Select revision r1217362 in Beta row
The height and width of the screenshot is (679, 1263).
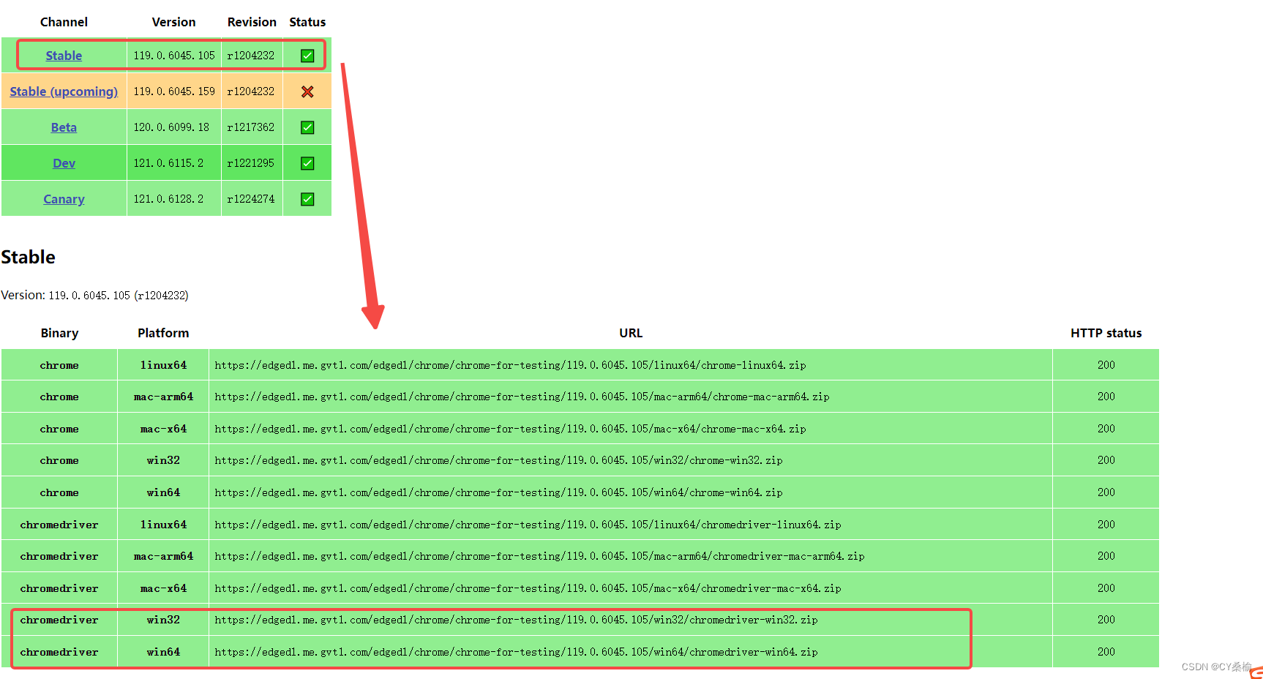point(251,127)
